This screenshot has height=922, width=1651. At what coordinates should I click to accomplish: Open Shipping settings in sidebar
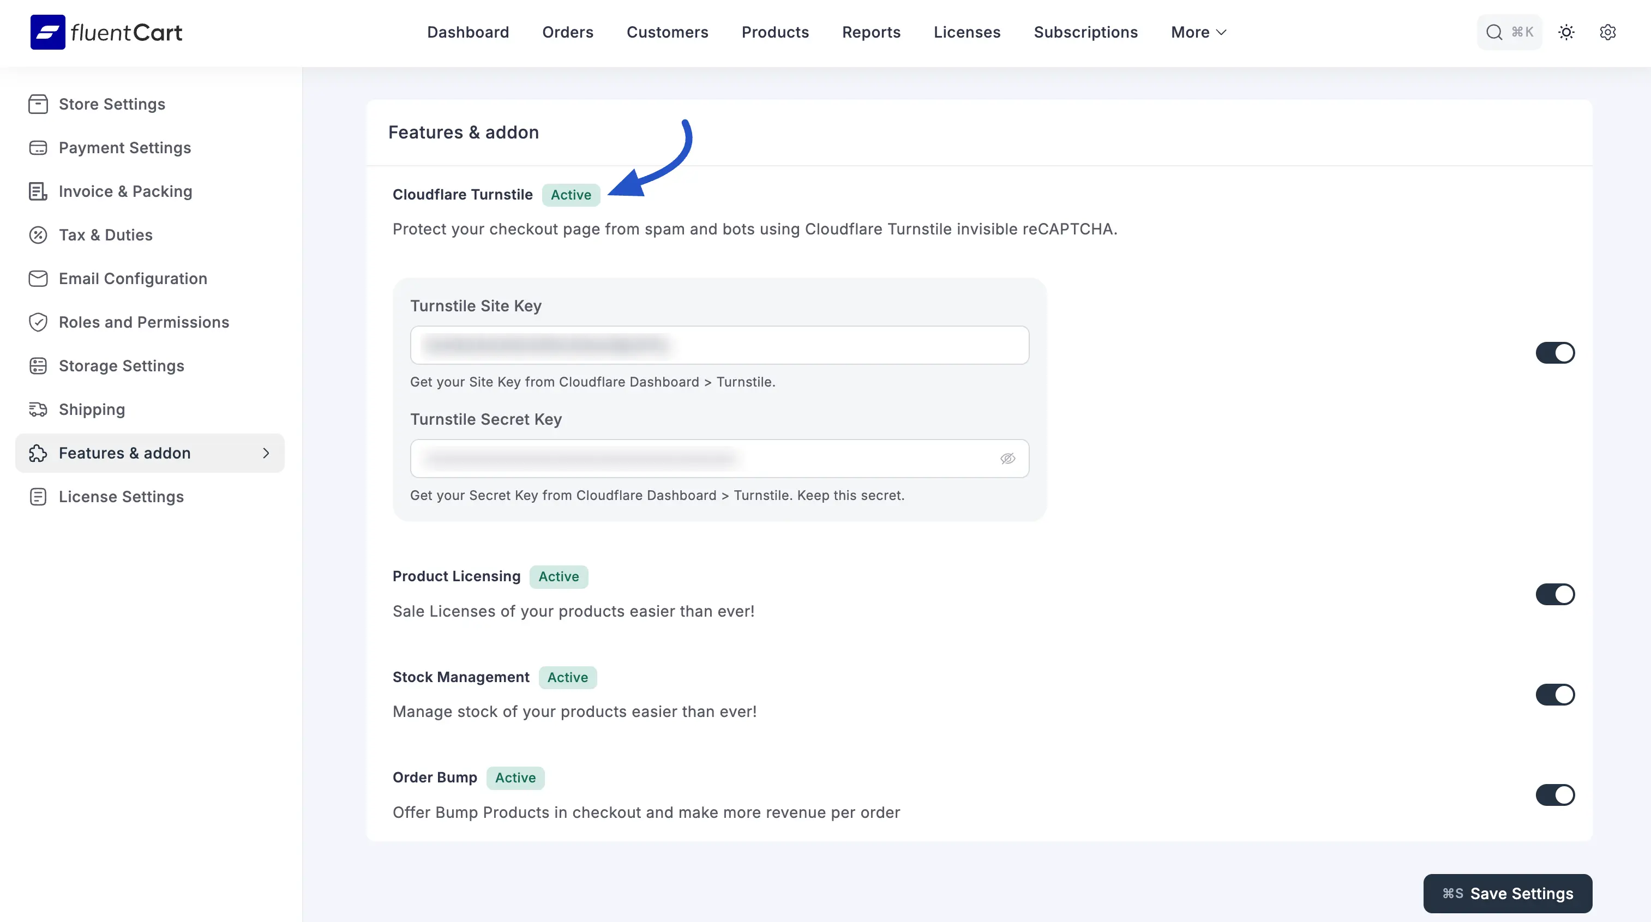pyautogui.click(x=92, y=409)
